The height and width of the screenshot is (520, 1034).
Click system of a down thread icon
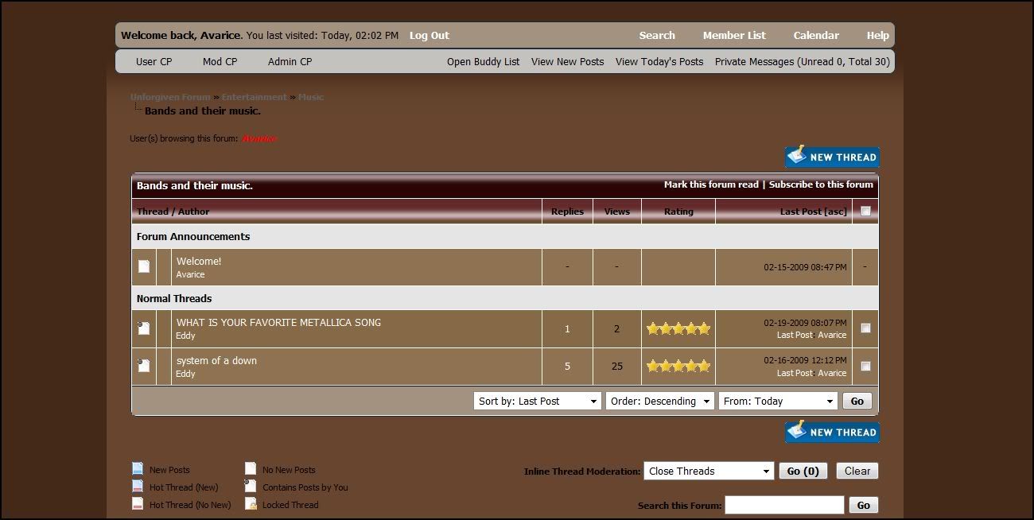[x=144, y=366]
